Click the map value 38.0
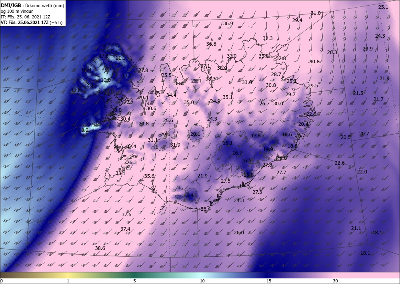This screenshot has height=284, width=400. (x=222, y=68)
